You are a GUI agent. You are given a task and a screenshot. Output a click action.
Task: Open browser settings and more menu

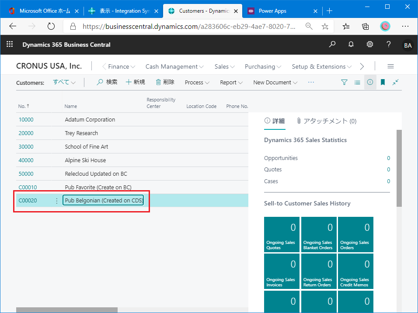point(405,26)
